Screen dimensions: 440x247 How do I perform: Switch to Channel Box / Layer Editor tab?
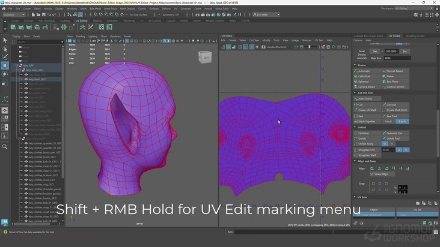coord(368,36)
